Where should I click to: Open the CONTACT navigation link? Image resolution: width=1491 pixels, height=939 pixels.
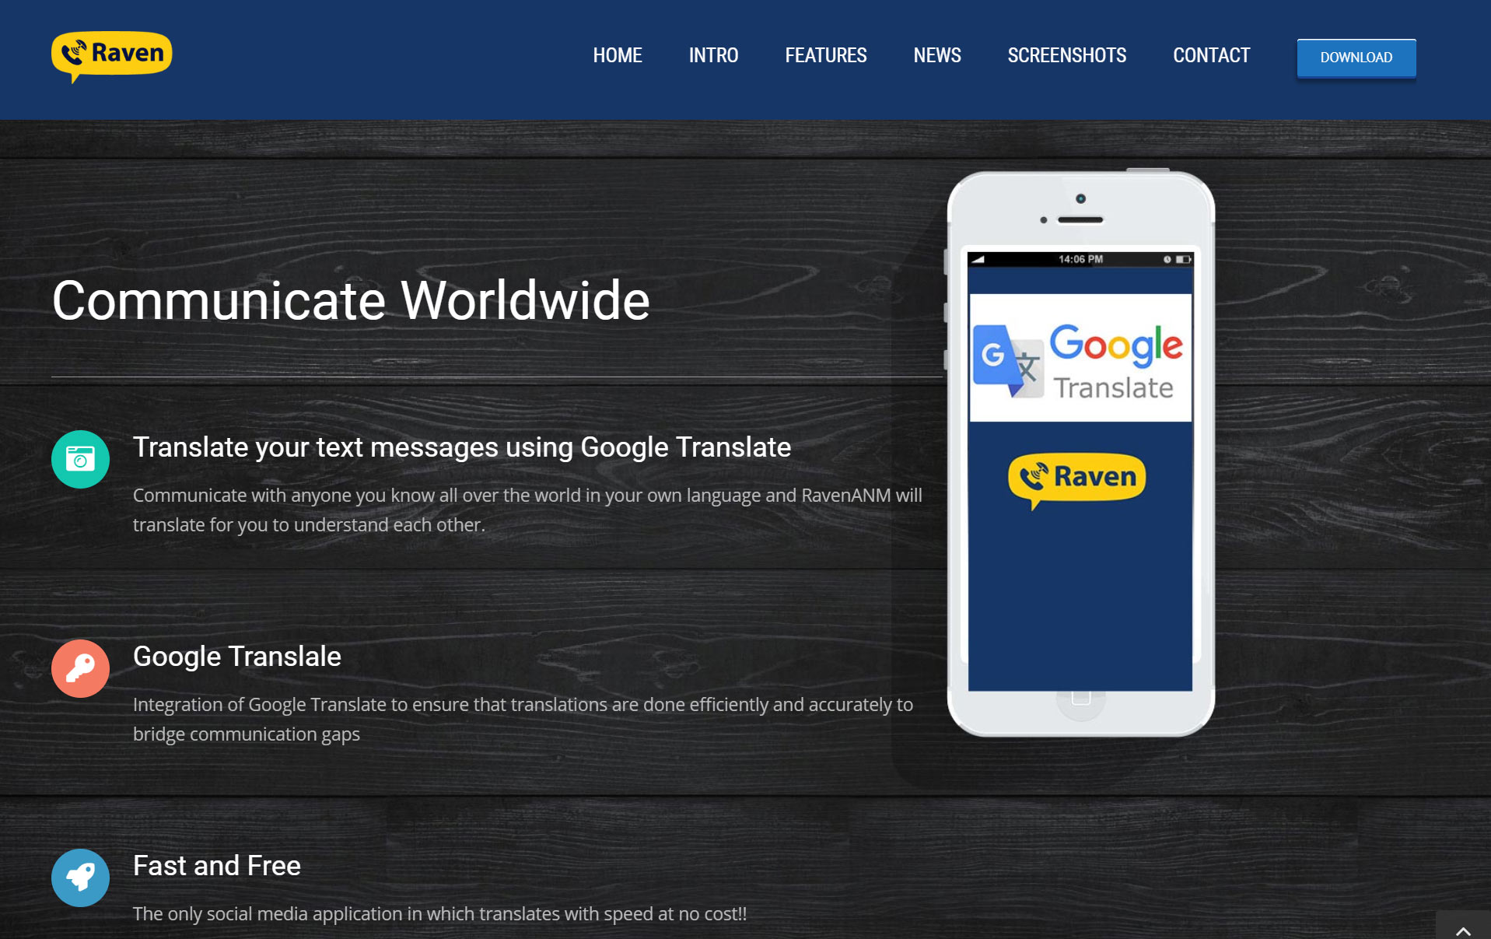pos(1211,56)
